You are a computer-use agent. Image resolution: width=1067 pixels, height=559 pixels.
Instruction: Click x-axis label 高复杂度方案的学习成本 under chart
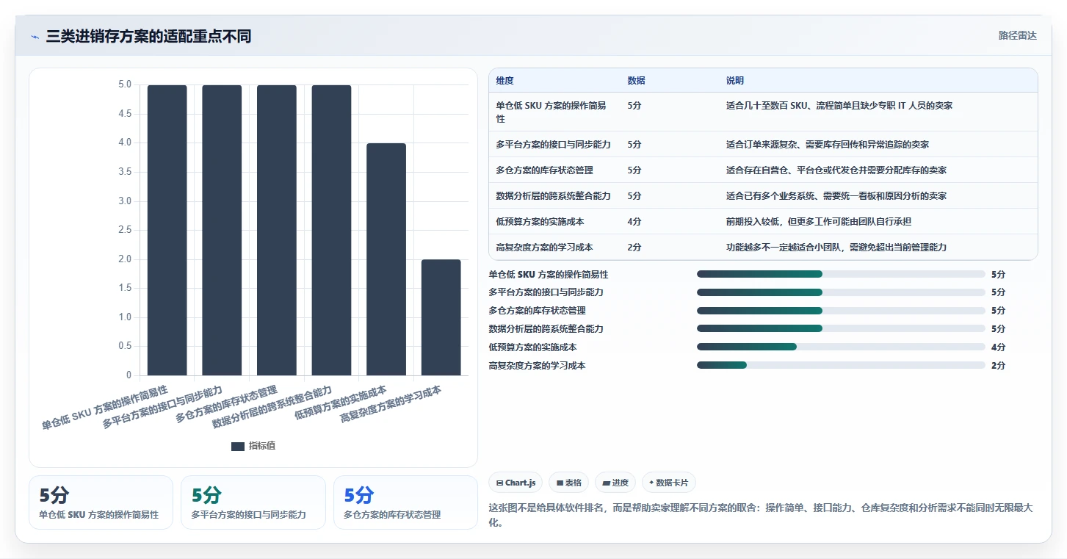391,405
